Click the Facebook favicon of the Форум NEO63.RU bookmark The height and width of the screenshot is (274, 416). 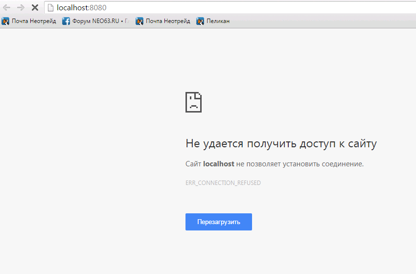[x=66, y=21]
